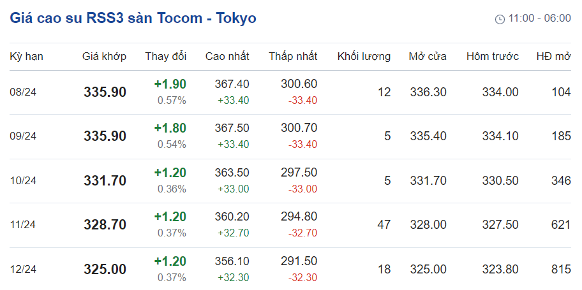Click the Mở cửa column header
The height and width of the screenshot is (290, 582).
428,57
